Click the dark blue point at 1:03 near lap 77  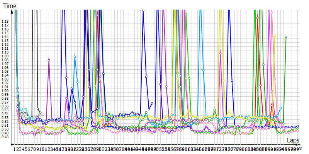[x=232, y=81]
